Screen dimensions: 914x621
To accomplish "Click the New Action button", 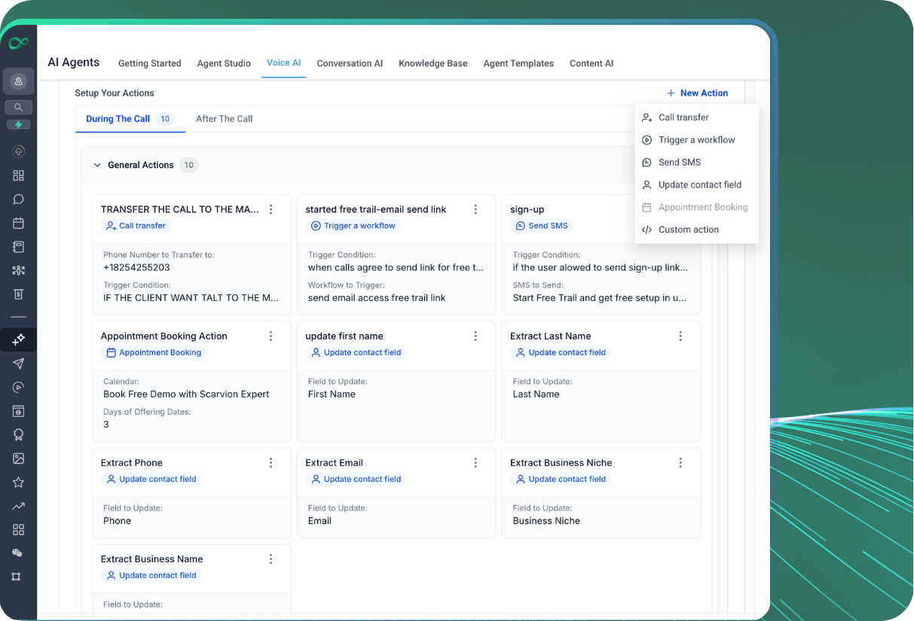I will (x=697, y=93).
